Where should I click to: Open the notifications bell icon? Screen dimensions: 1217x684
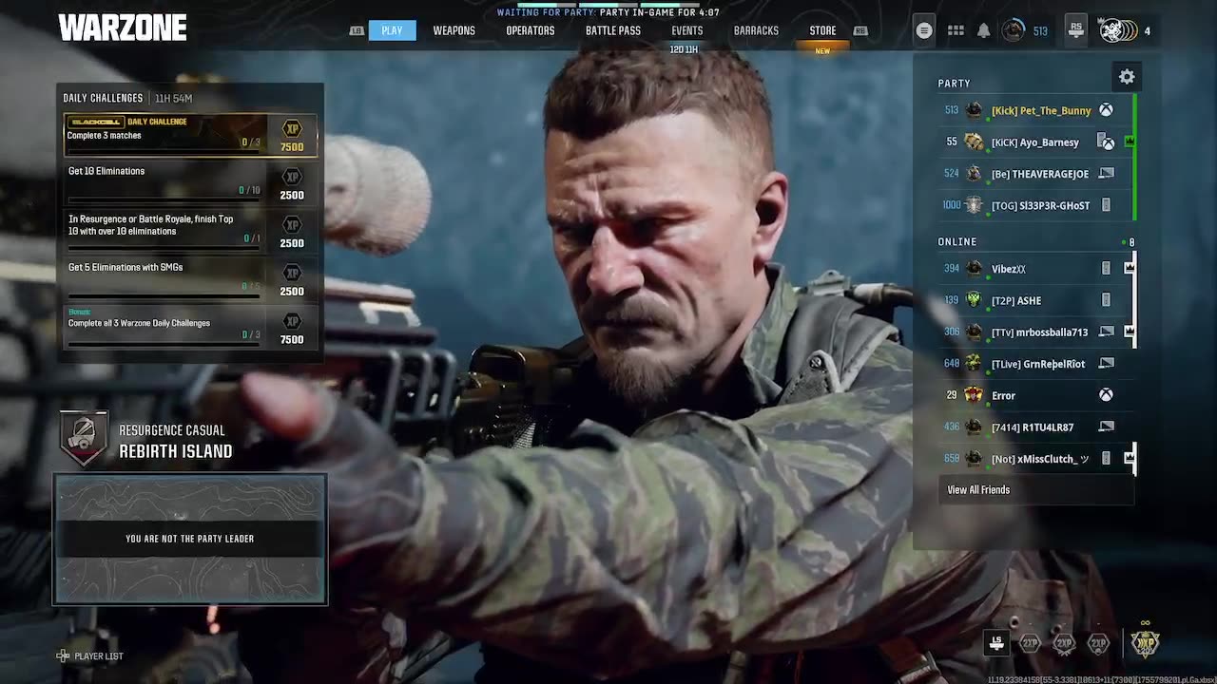(984, 30)
